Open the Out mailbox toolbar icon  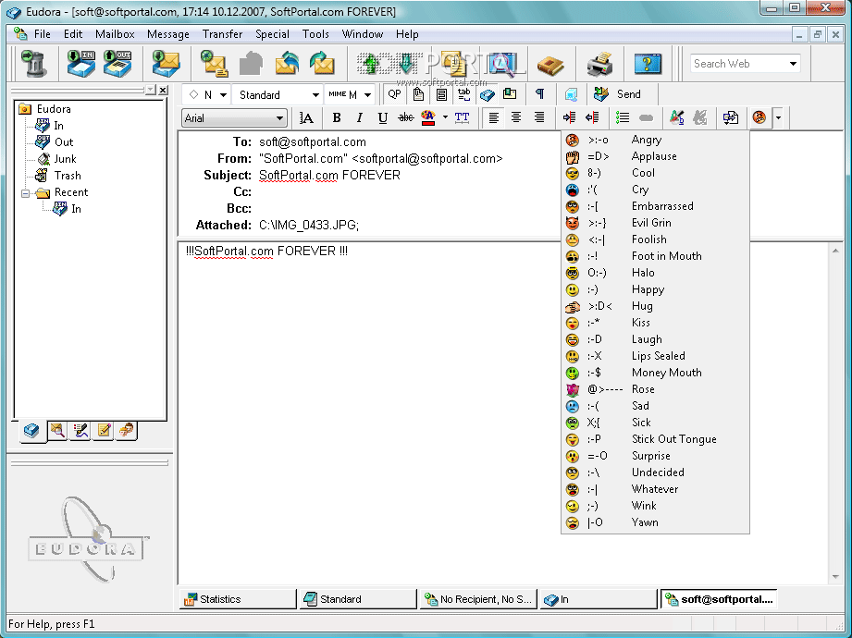(117, 64)
